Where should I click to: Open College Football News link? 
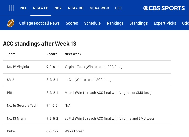[39, 23]
